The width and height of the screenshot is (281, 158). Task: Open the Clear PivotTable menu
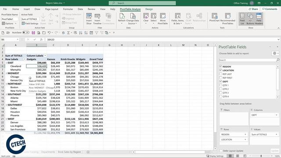pos(146,18)
